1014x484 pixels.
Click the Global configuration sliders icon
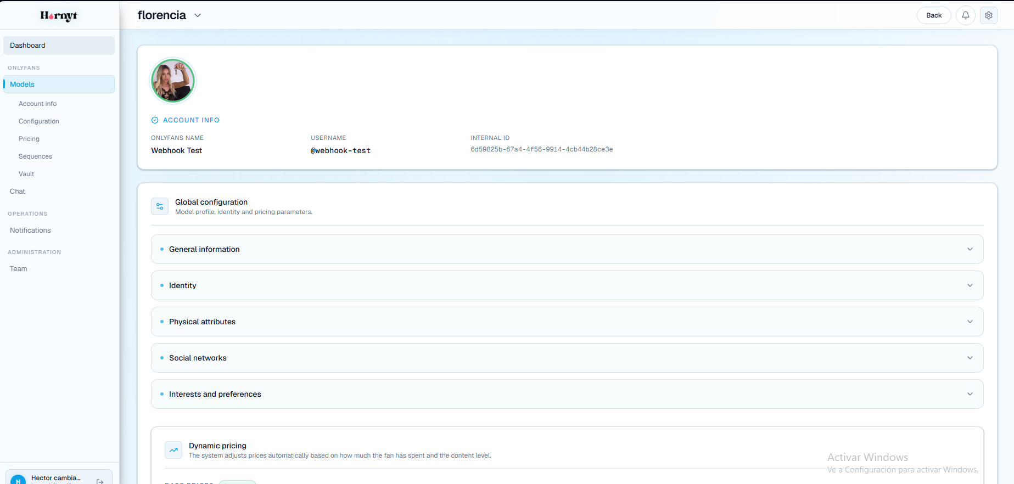(160, 206)
